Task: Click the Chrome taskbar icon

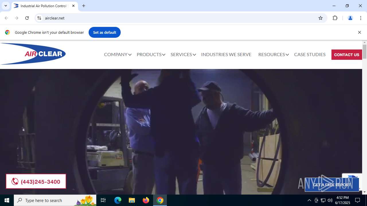Action: 160,200
